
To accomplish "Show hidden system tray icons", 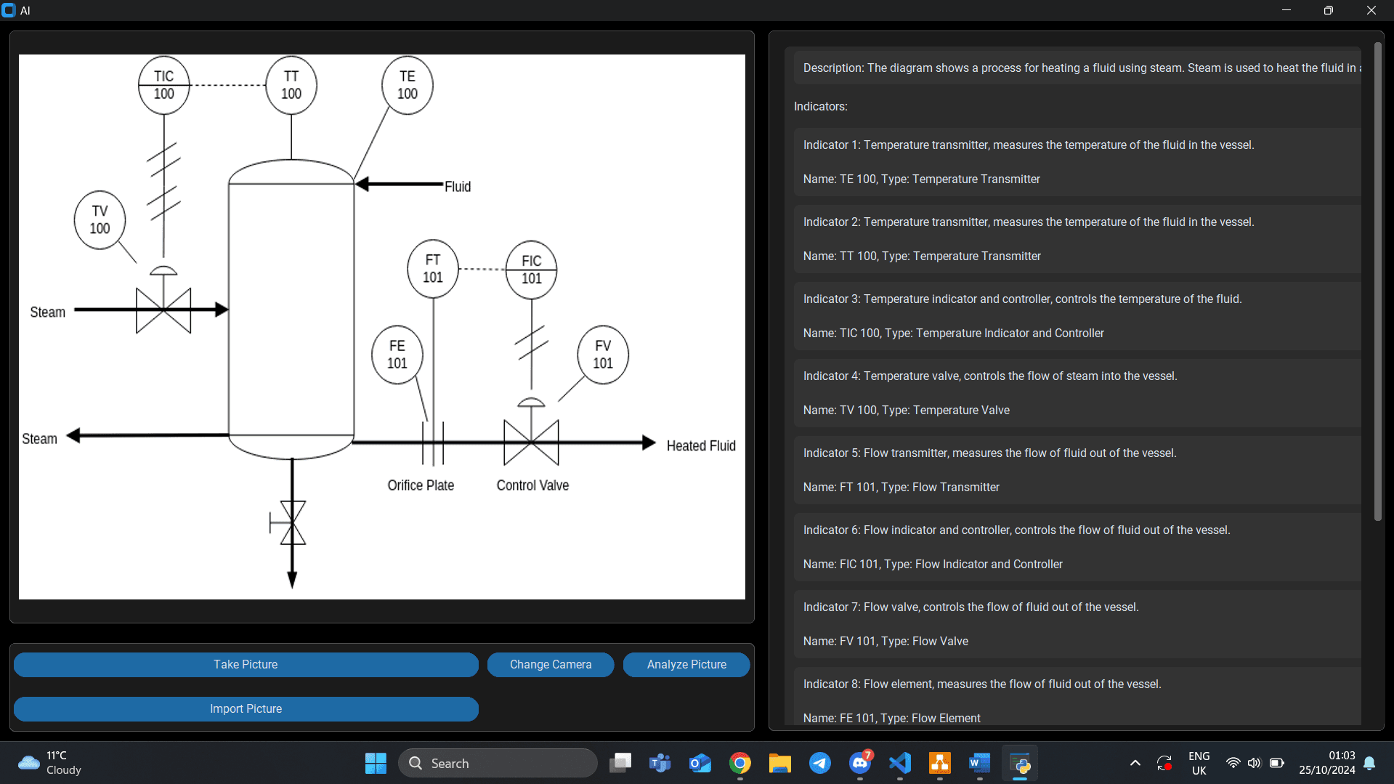I will [x=1135, y=763].
